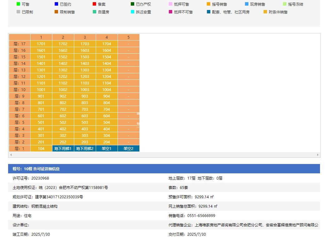Image resolution: width=330 pixels, height=241 pixels.
Task: Click the 自建房 teal legend swatch
Action: click(x=95, y=12)
